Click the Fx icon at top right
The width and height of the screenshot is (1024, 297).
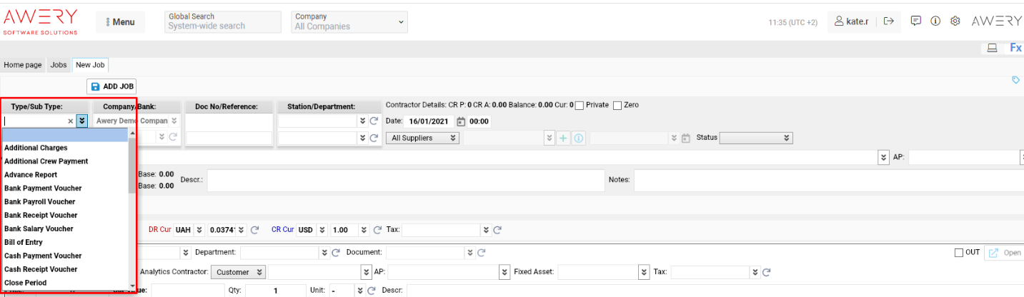click(x=1015, y=48)
